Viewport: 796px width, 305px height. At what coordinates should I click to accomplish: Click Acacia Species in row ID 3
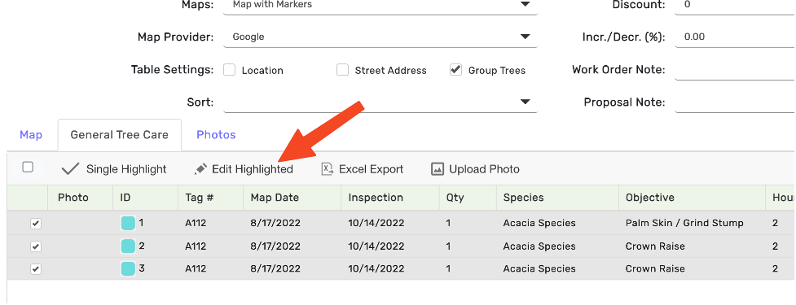coord(539,268)
